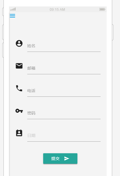Click the key icon beside 密码
Viewport: 120px width, 176px height.
[x=19, y=111]
